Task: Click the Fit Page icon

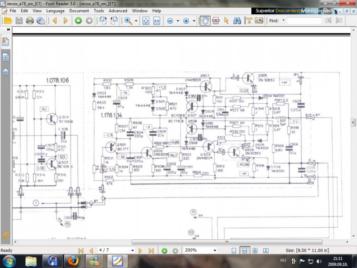Action: [x=146, y=21]
